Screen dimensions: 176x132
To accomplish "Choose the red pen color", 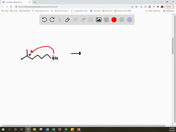I will [114, 20].
